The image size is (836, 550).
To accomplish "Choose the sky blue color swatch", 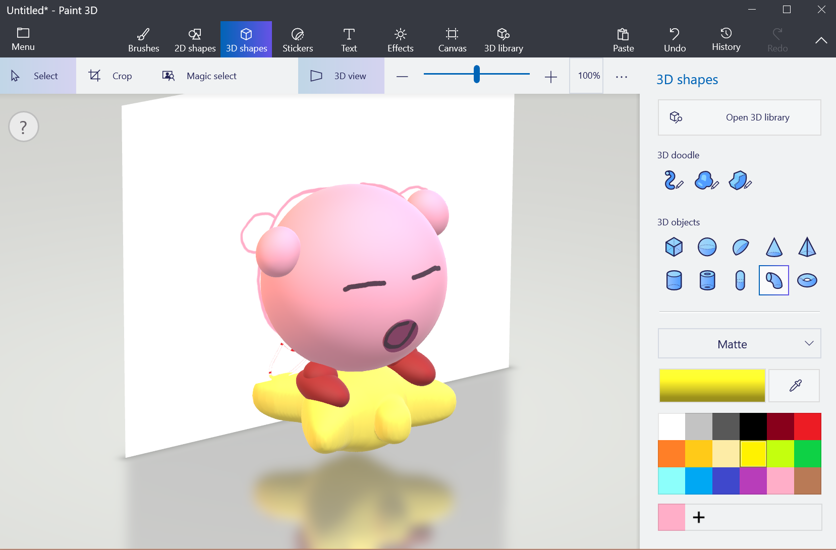I will [699, 481].
